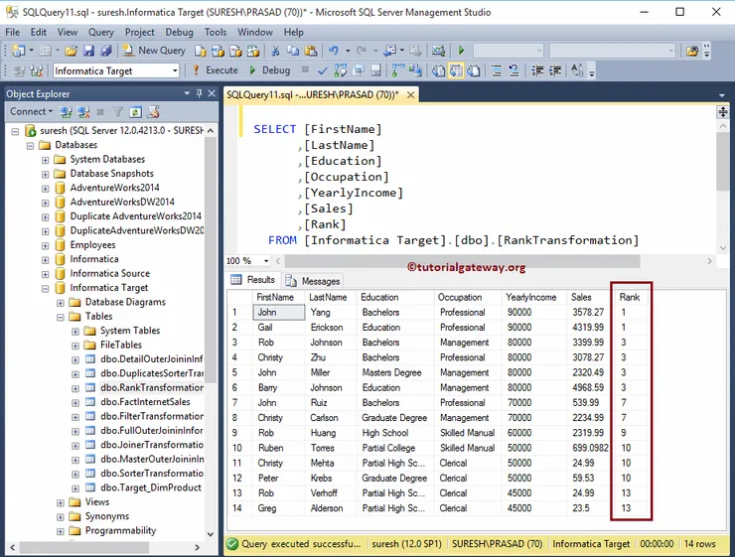Collapse the Databases tree node
The image size is (735, 557).
point(31,146)
